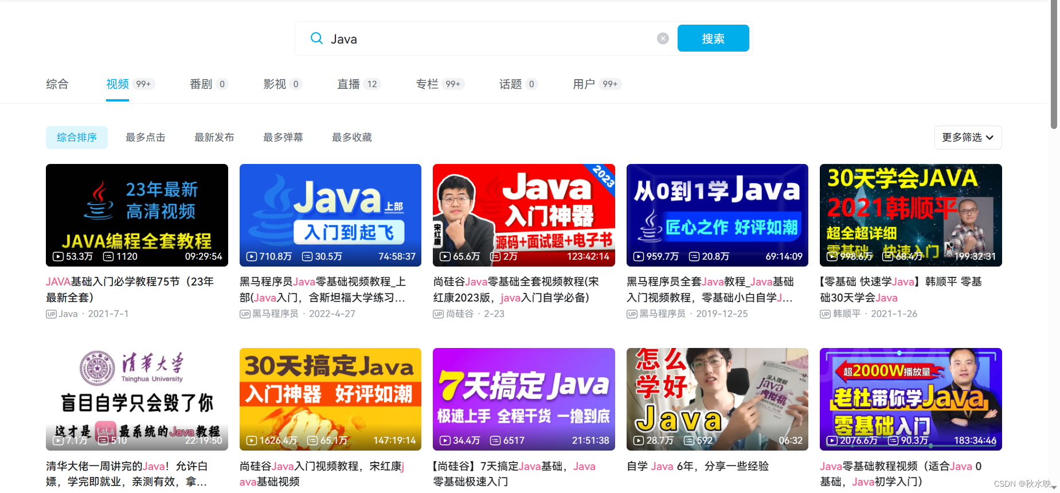This screenshot has height=493, width=1060.
Task: Click play-count icon beside 2076.6万
Action: coord(832,440)
